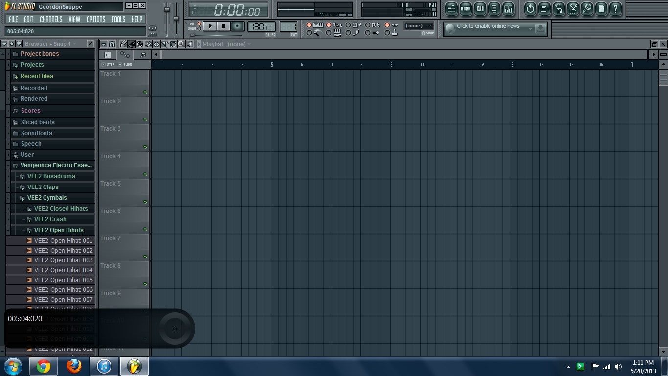
Task: Click the Record button in transport
Action: click(238, 26)
